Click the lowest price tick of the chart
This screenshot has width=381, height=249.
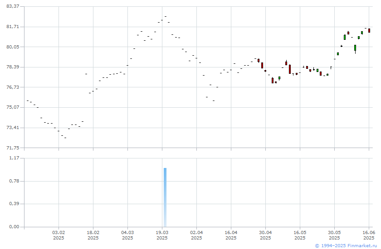(65, 138)
